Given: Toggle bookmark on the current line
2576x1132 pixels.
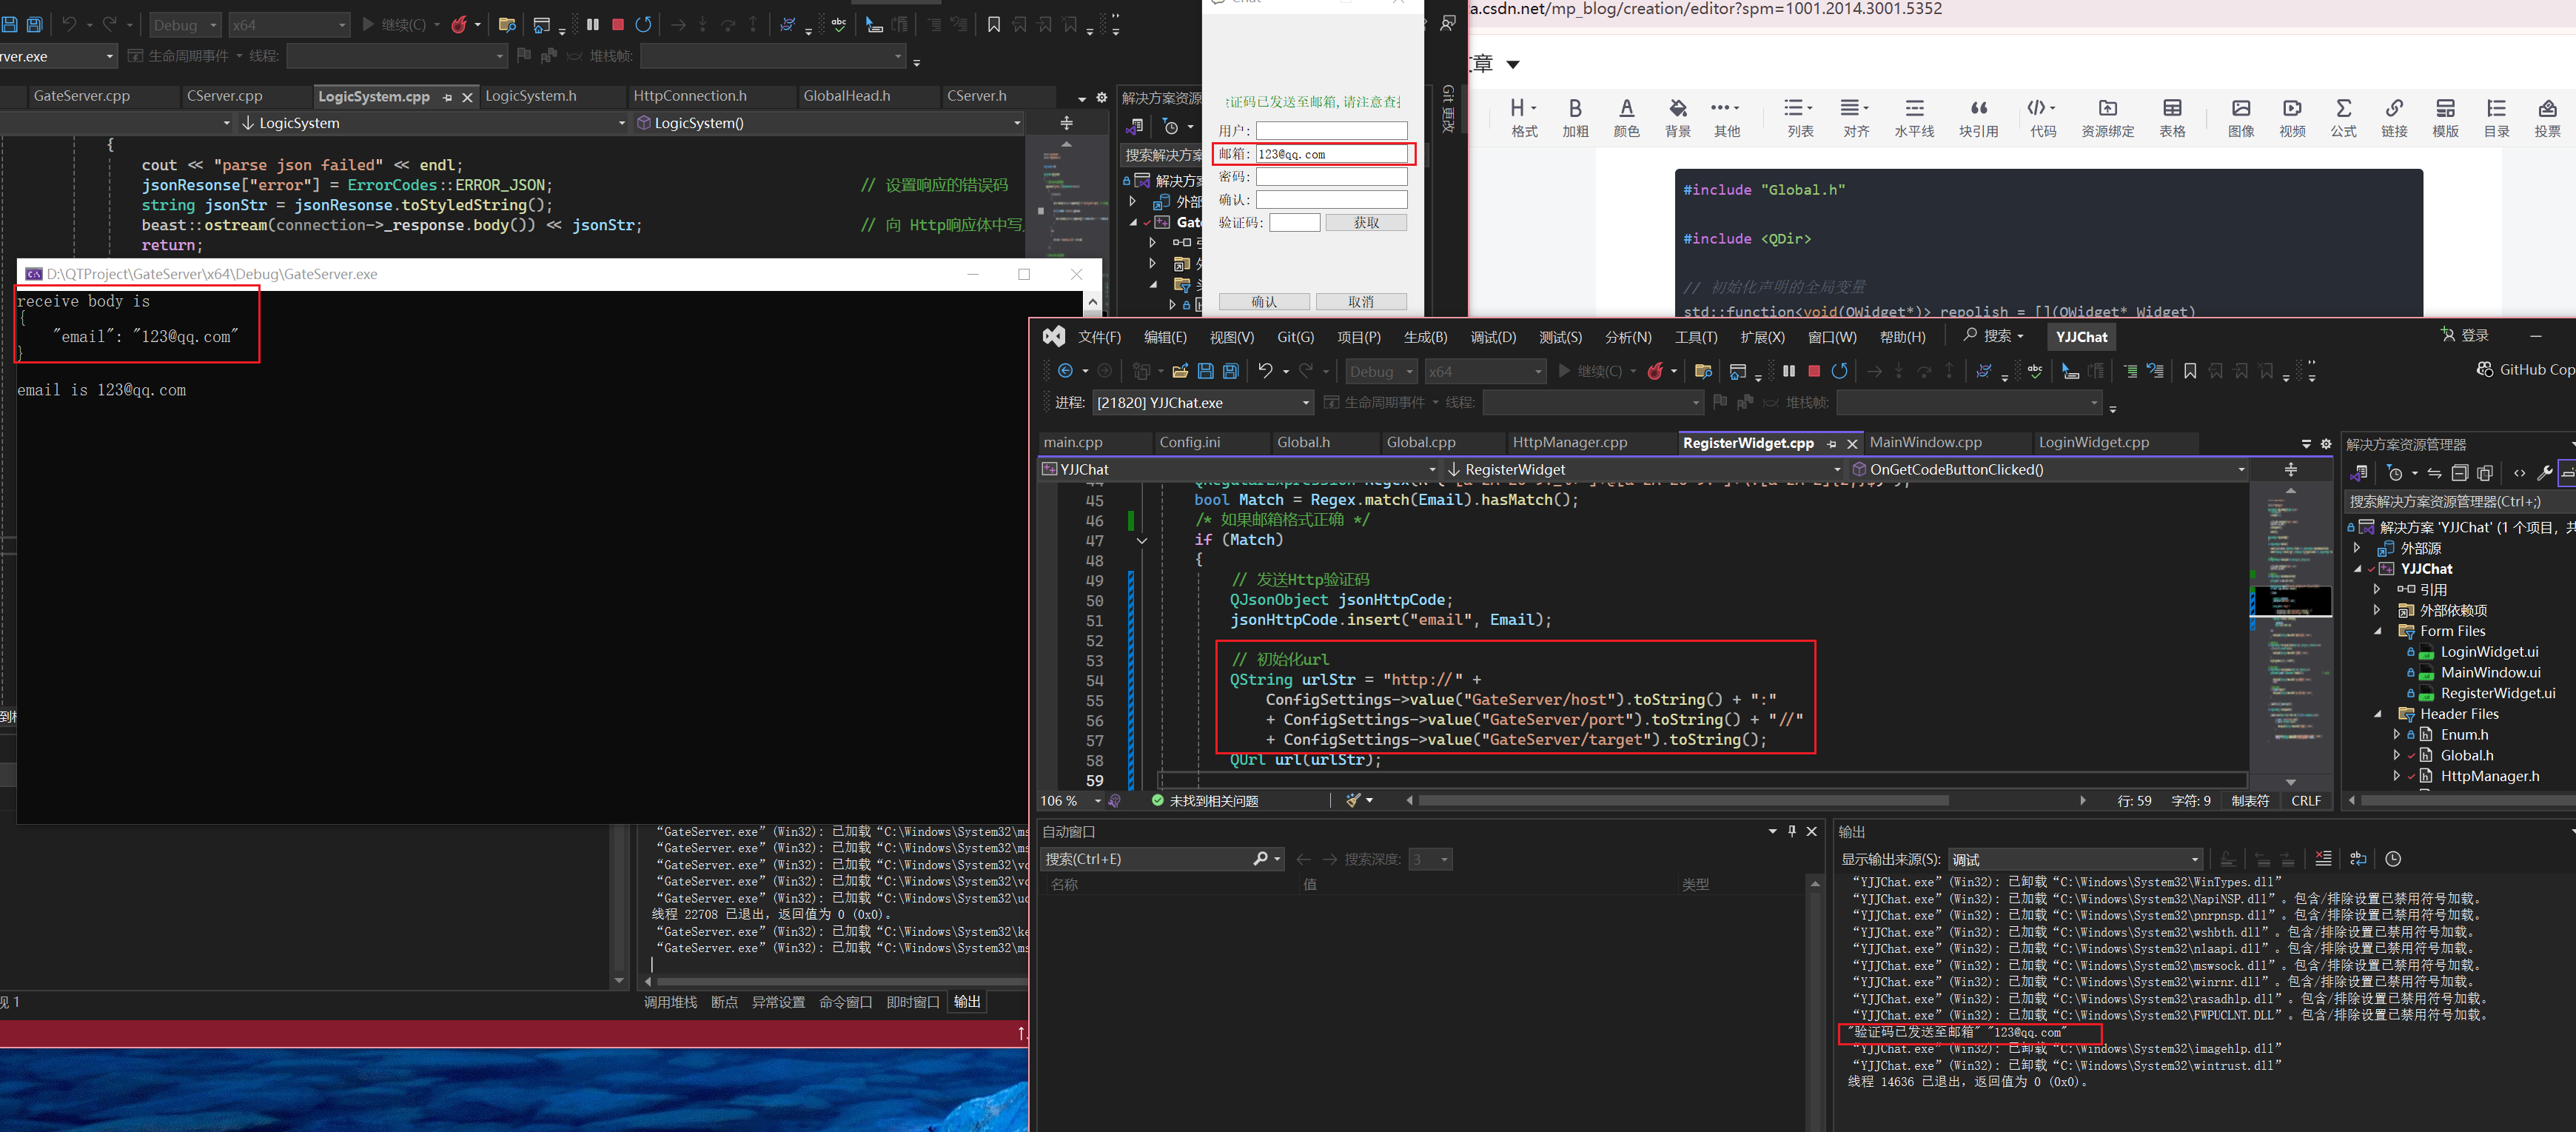Looking at the screenshot, I should (2190, 371).
